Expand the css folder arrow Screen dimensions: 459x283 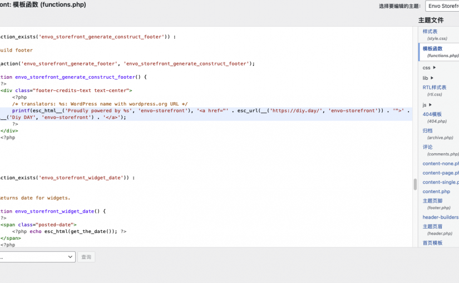[x=435, y=68]
